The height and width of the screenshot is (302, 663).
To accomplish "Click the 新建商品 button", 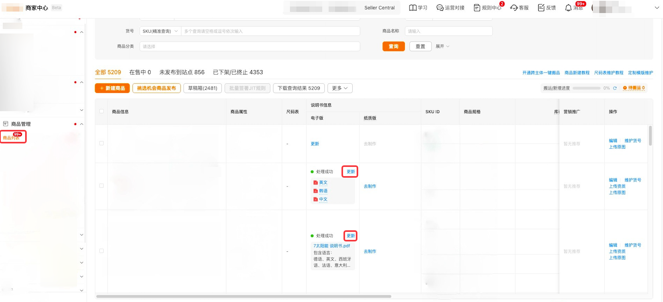I will coord(112,88).
